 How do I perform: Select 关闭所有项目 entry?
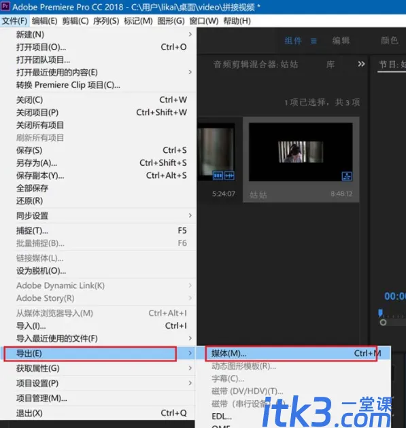tap(99, 125)
